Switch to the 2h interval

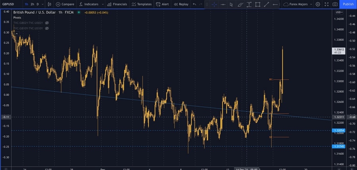click(33, 4)
